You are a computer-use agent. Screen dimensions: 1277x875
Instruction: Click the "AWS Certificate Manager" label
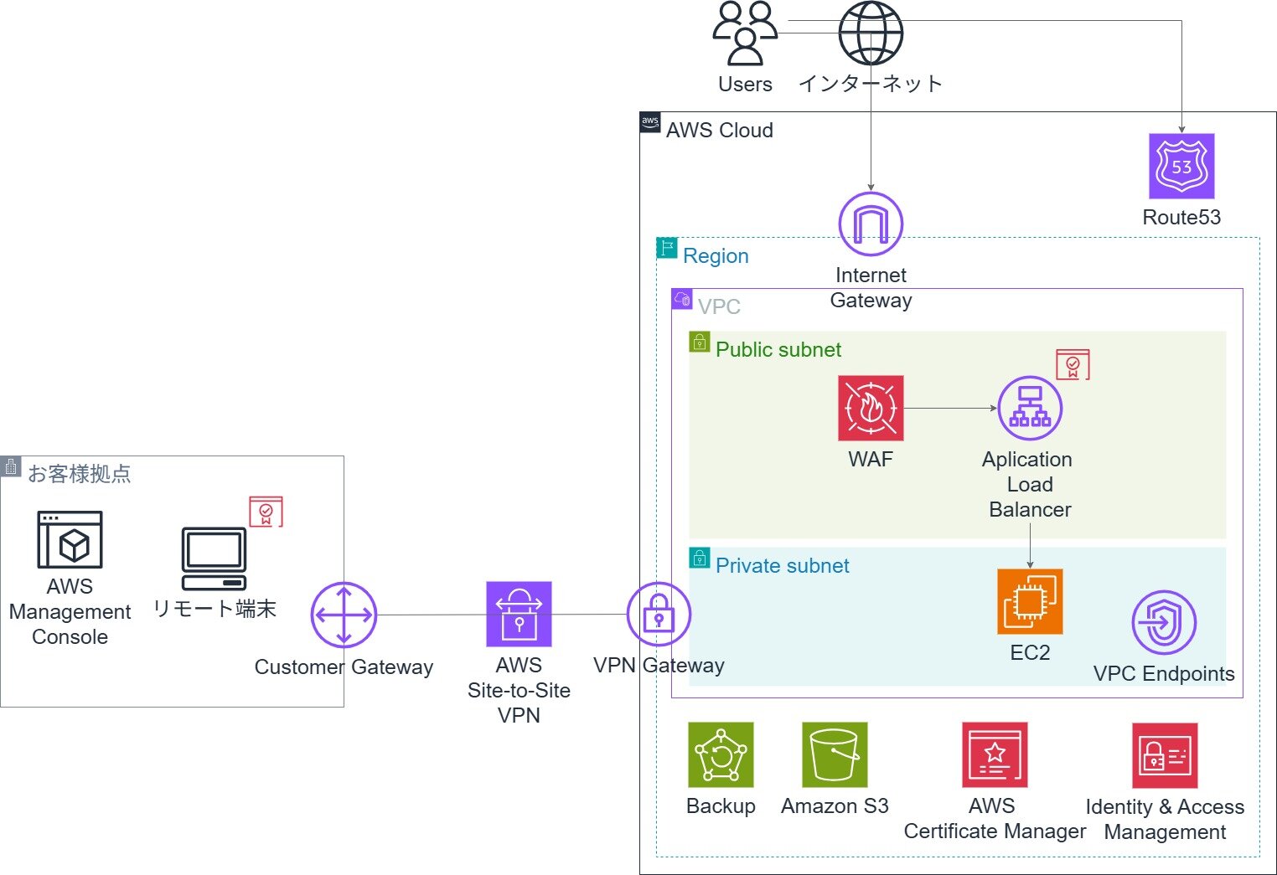tap(995, 818)
